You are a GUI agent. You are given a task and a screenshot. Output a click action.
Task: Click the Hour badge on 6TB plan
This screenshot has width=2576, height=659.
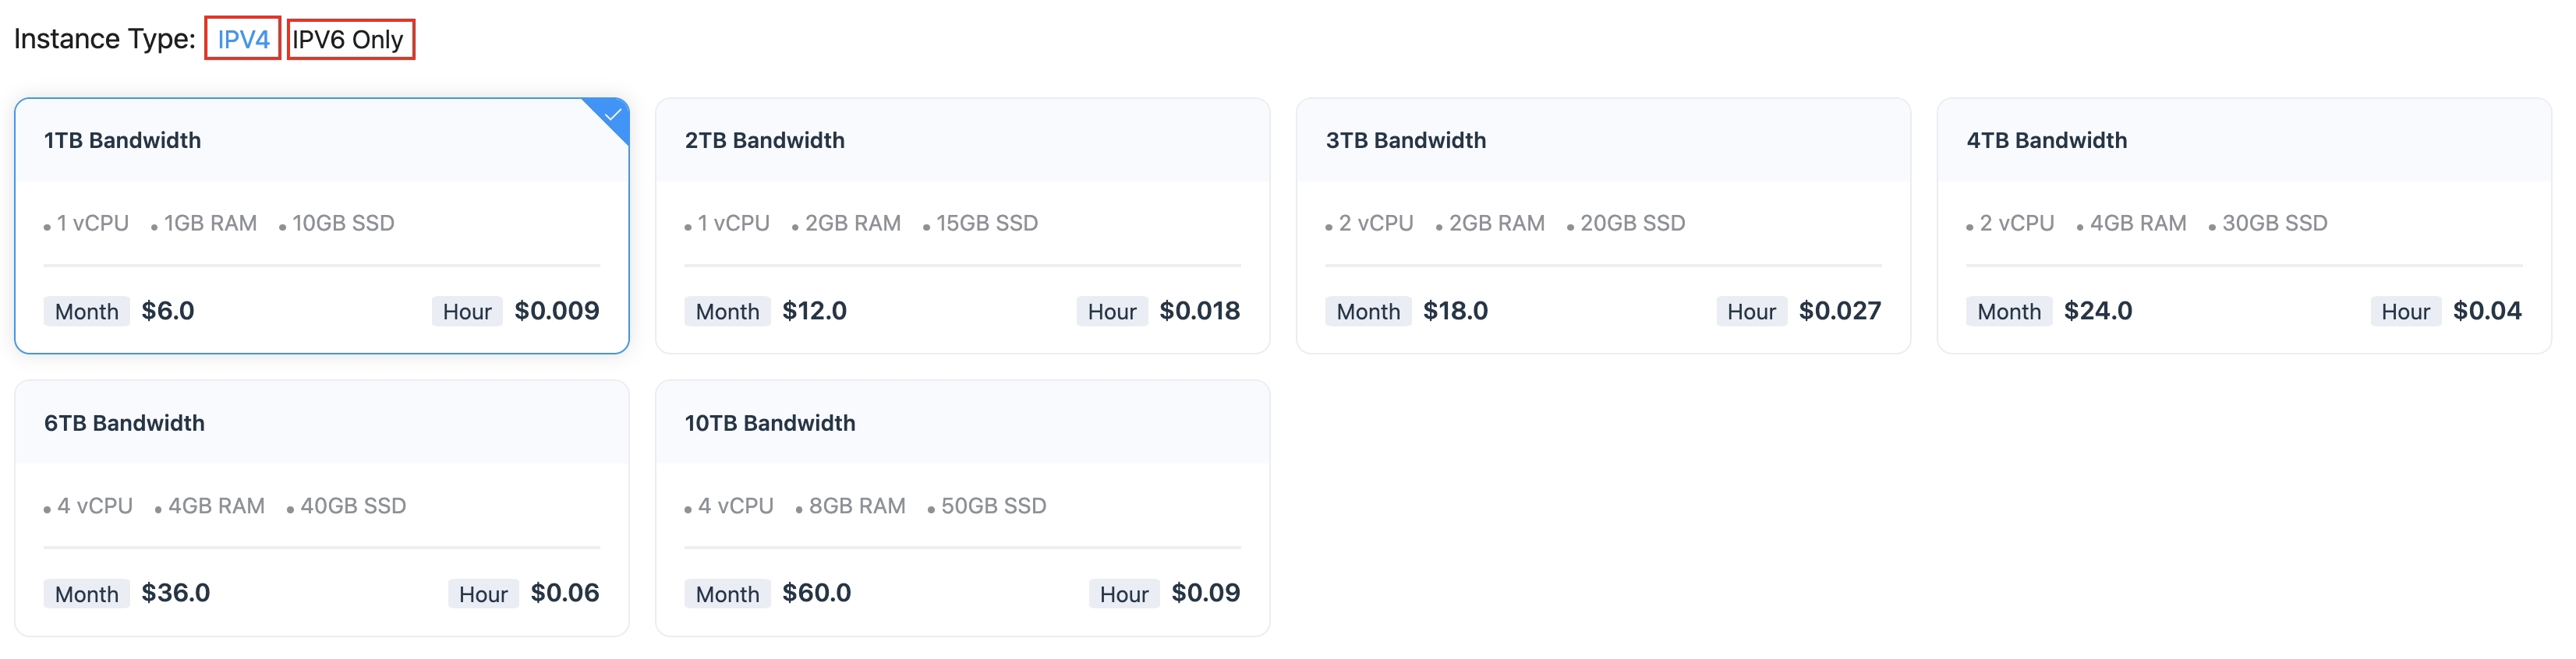pos(482,593)
